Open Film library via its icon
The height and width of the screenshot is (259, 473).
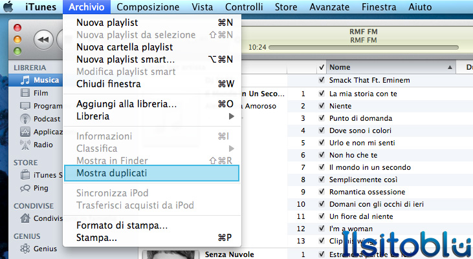[x=25, y=93]
